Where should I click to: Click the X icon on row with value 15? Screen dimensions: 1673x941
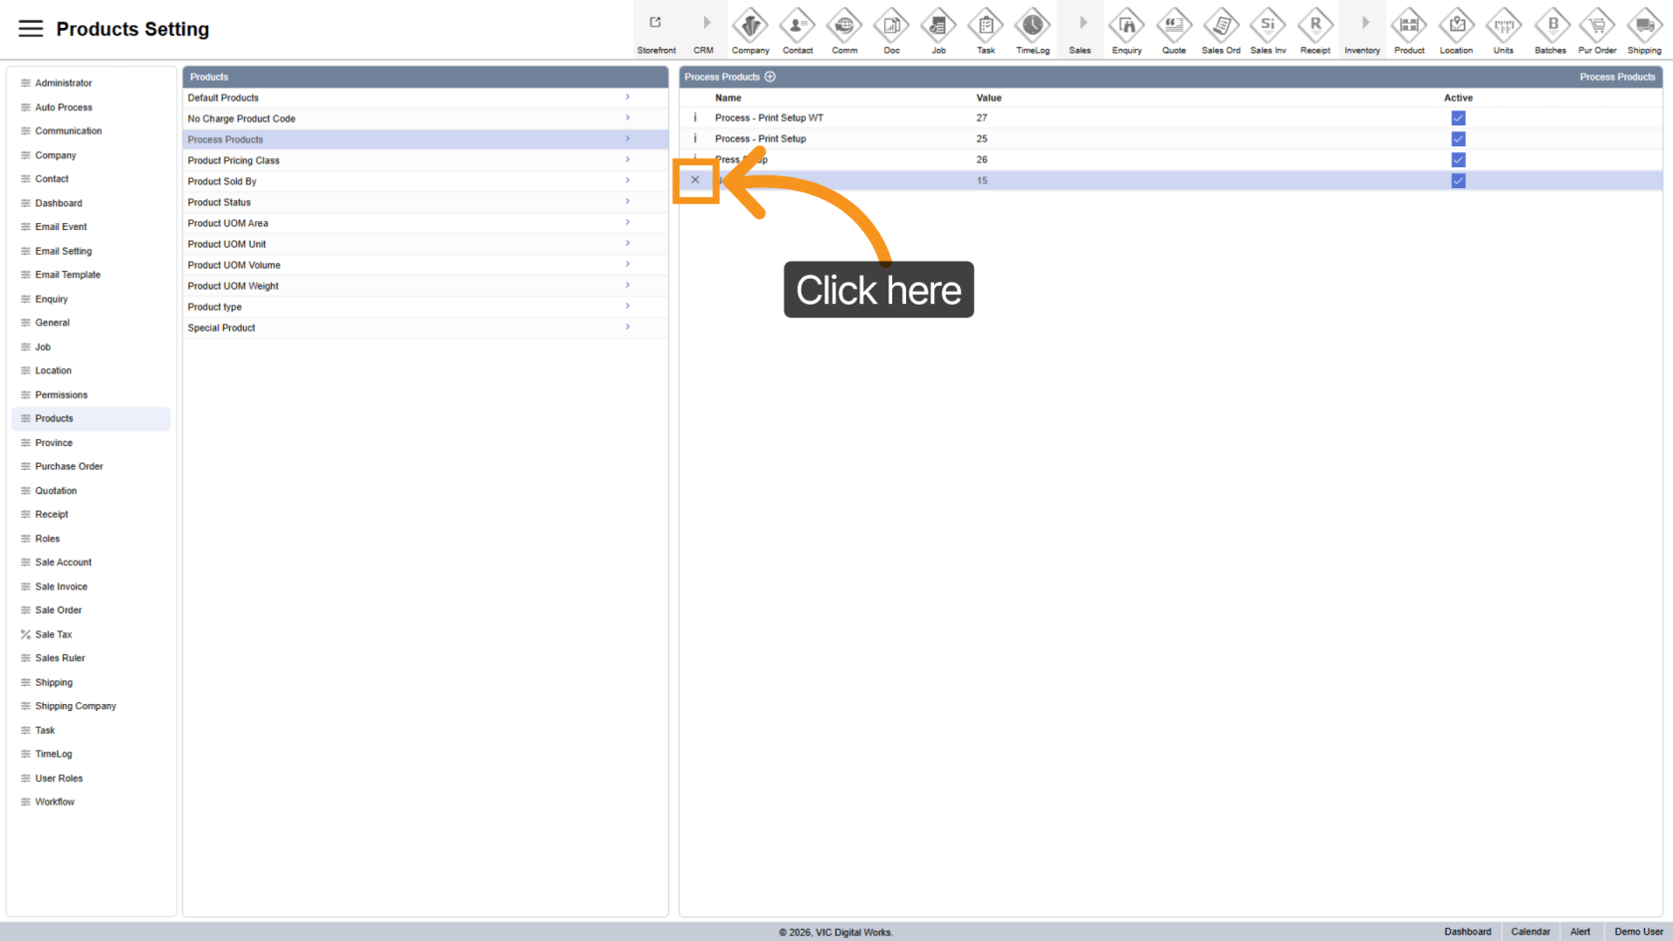pos(695,180)
